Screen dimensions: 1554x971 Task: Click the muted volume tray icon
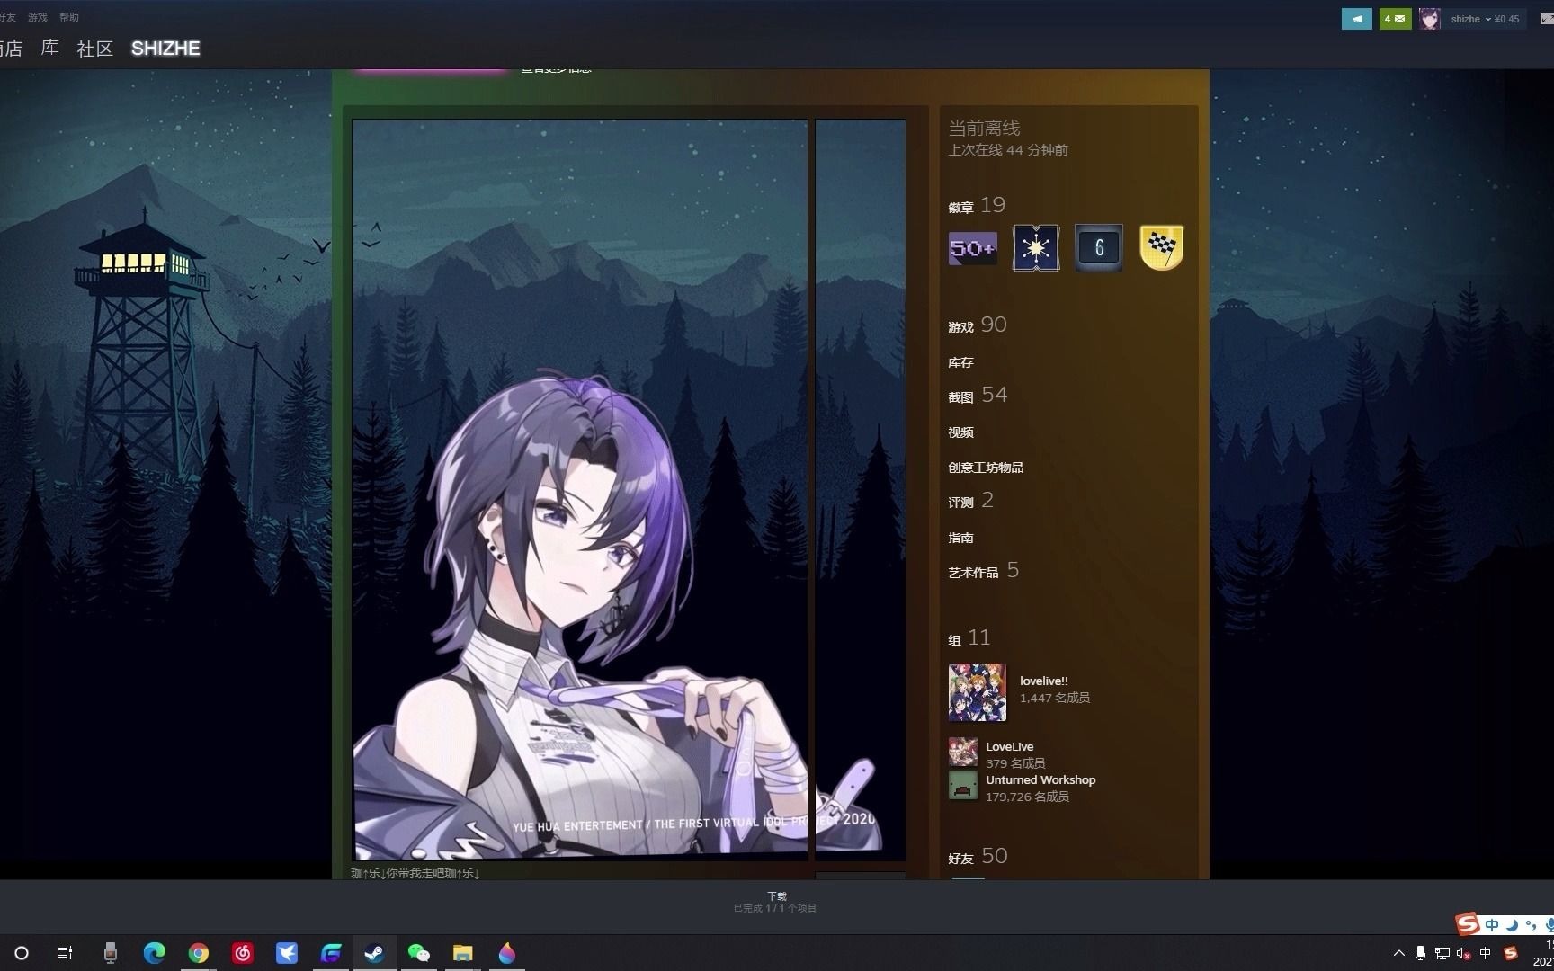coord(1463,953)
